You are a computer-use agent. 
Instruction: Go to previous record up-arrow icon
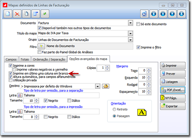pos(163,14)
